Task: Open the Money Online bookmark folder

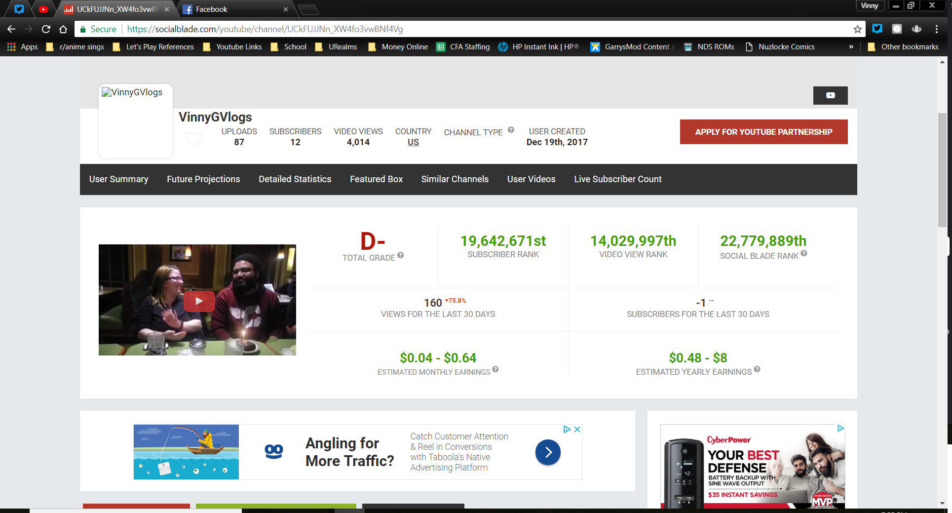Action: (398, 47)
